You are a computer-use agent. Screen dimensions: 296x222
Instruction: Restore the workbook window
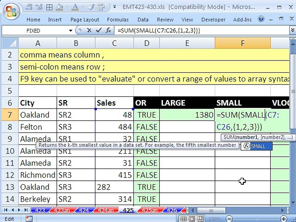pyautogui.click(x=281, y=19)
